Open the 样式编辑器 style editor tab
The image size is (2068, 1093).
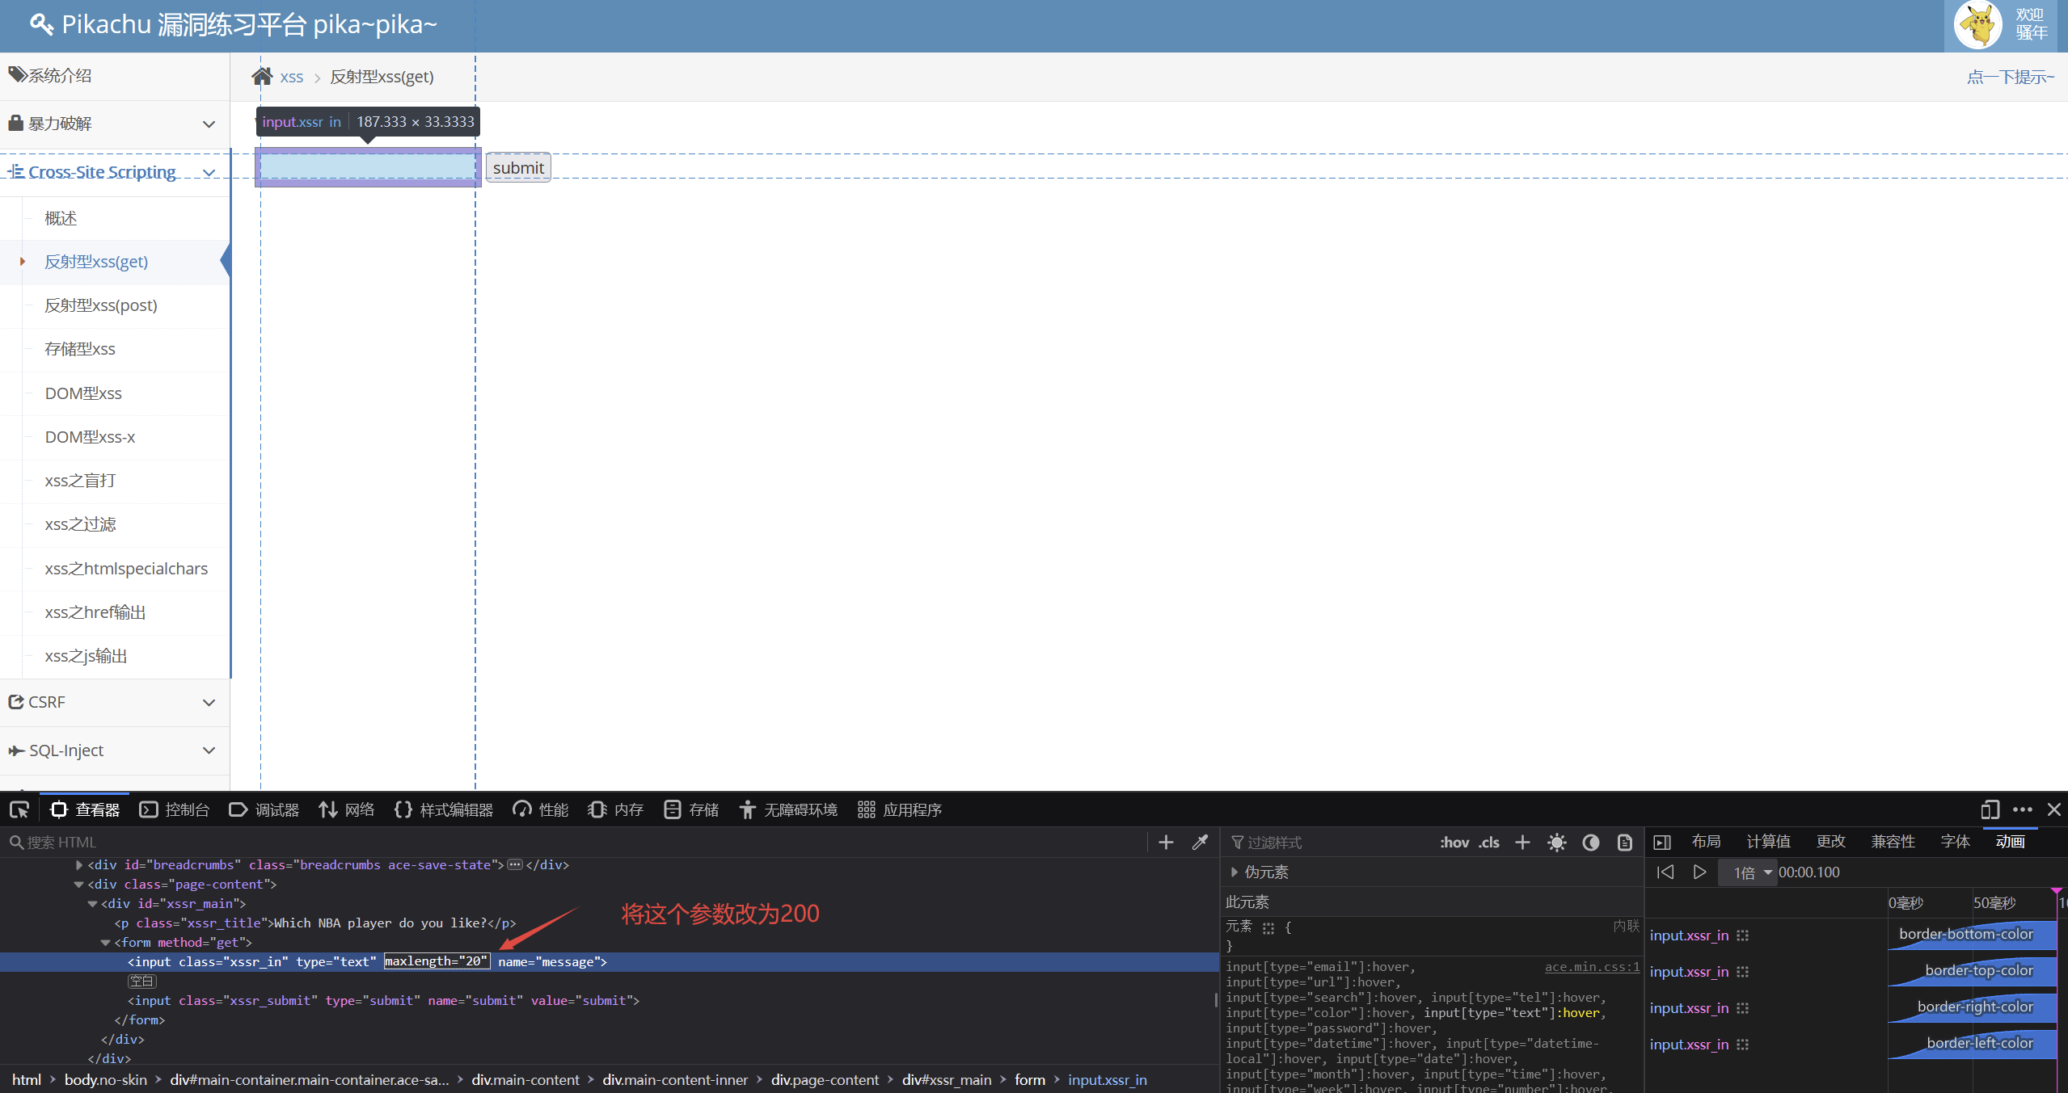coord(444,809)
